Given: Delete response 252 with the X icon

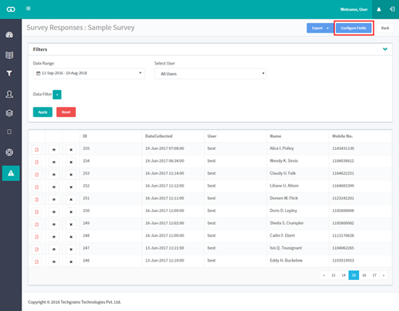Looking at the screenshot, I should tap(71, 187).
